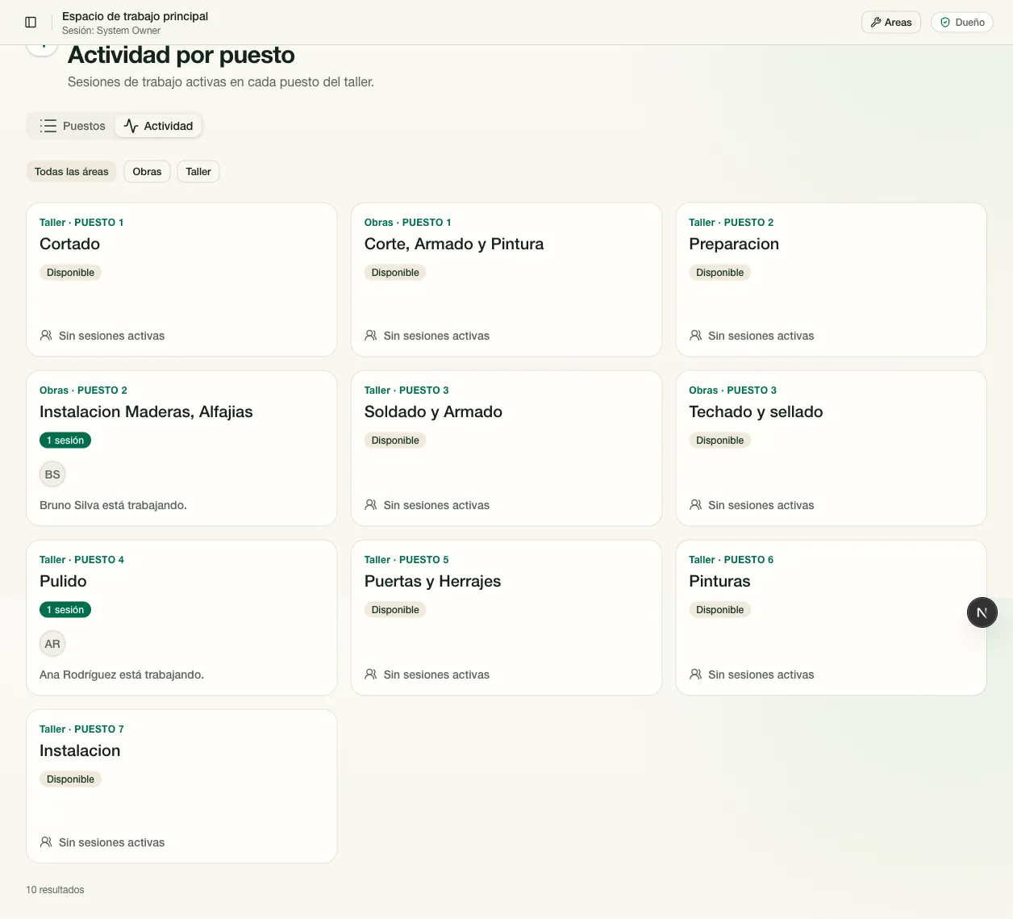Select the Todas las áreas filter
The width and height of the screenshot is (1013, 919).
pyautogui.click(x=71, y=172)
